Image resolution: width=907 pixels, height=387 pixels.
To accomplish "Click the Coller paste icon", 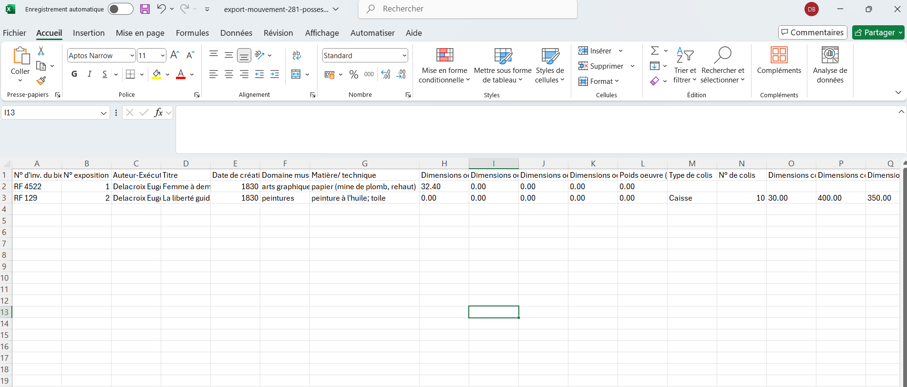I will pos(21,56).
